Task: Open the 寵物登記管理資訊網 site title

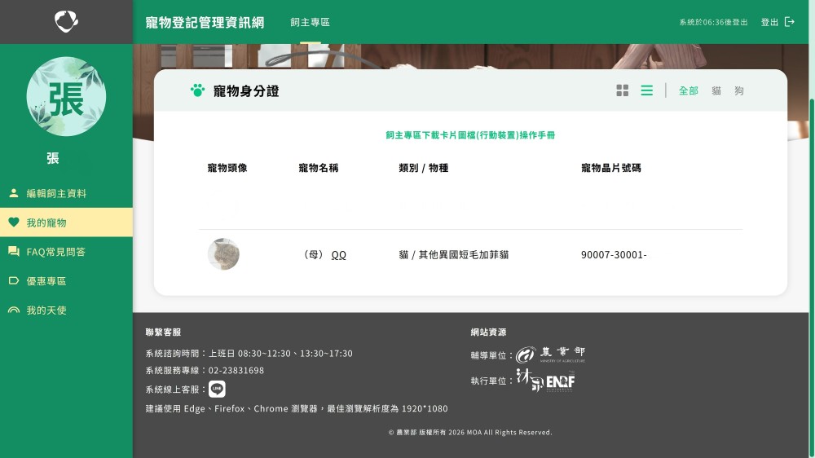Action: [205, 22]
